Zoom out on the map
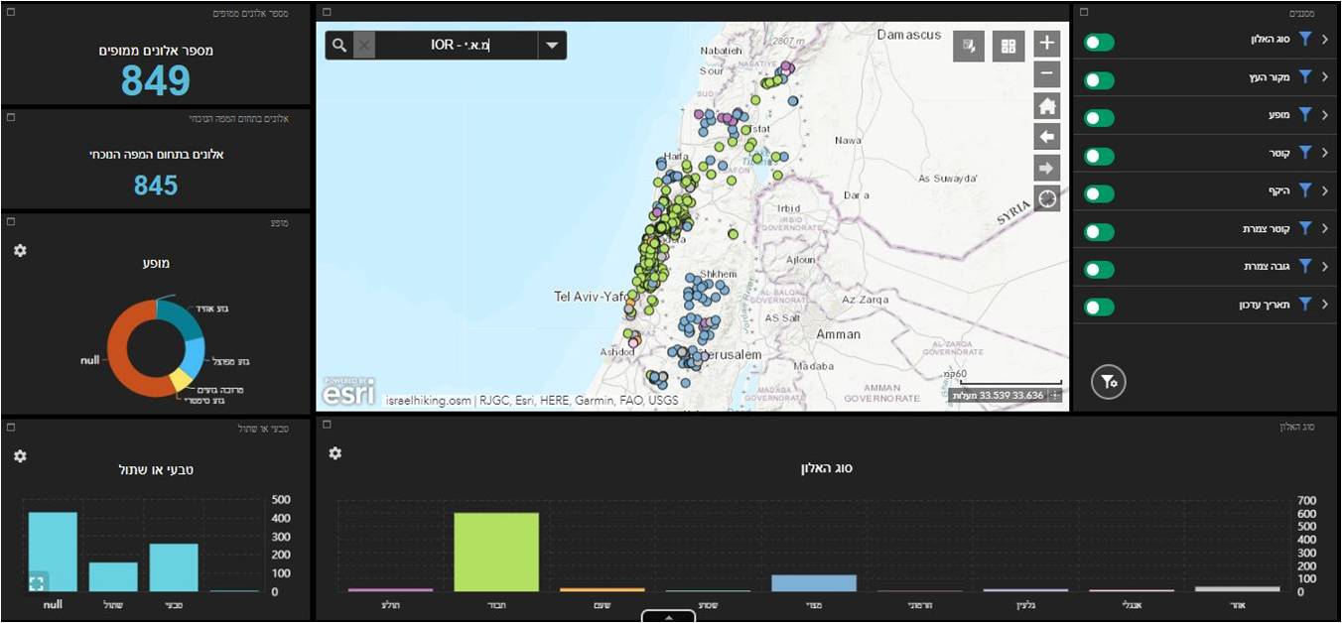1342x623 pixels. [1047, 74]
